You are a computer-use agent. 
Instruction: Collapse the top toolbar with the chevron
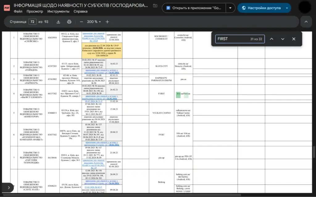point(306,22)
